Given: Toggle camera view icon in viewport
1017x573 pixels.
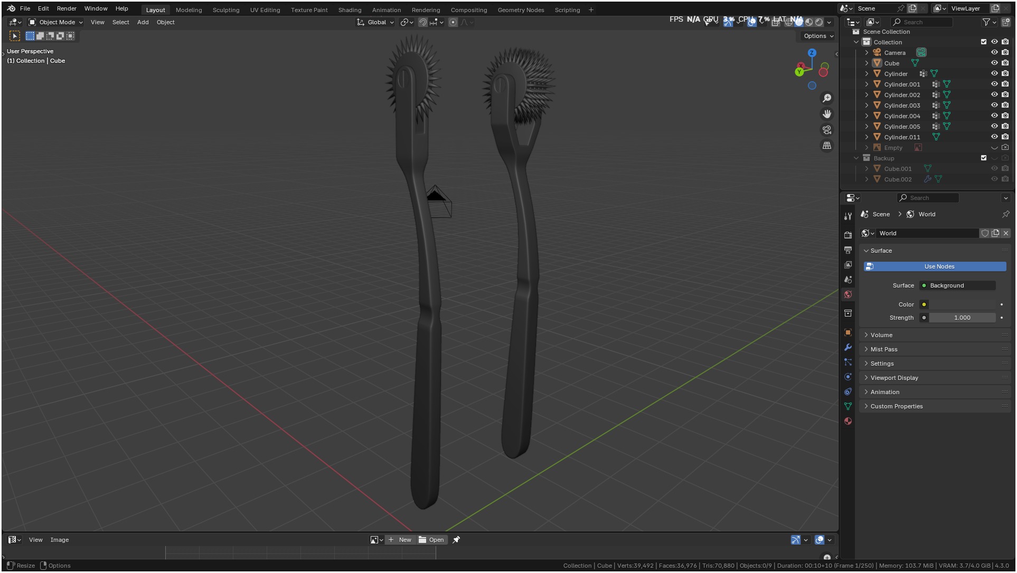Looking at the screenshot, I should coord(827,130).
